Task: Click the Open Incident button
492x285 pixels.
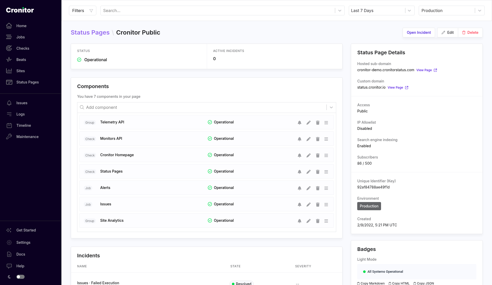Action: point(419,33)
